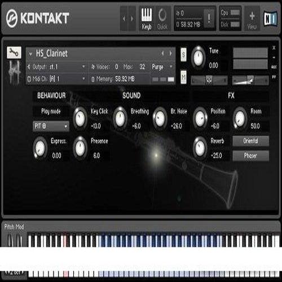Enable the Phaser effect
Image resolution: width=282 pixels, height=282 pixels.
click(250, 156)
